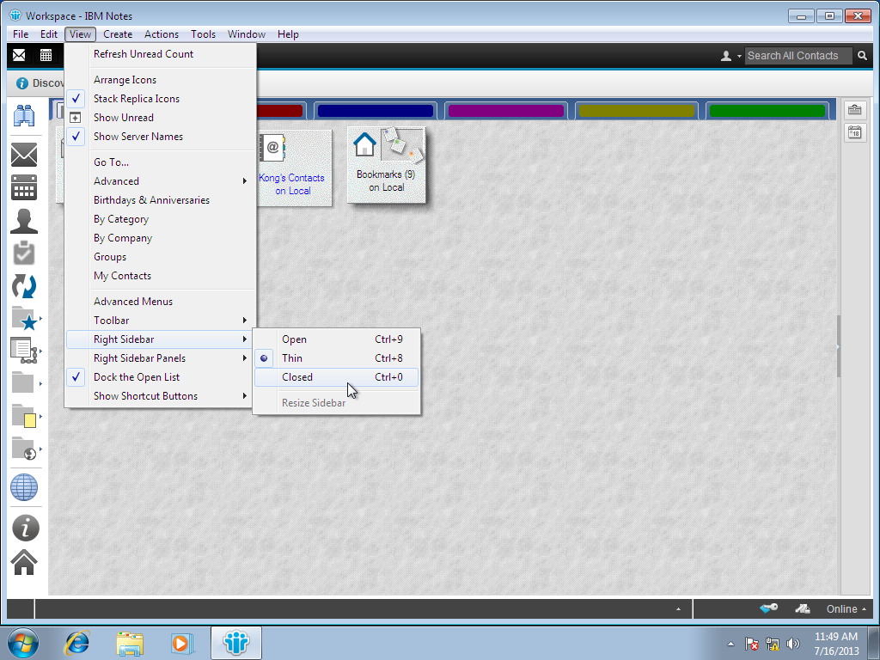This screenshot has width=880, height=660.
Task: Open the folder with yellow note icon
Action: coord(24,416)
